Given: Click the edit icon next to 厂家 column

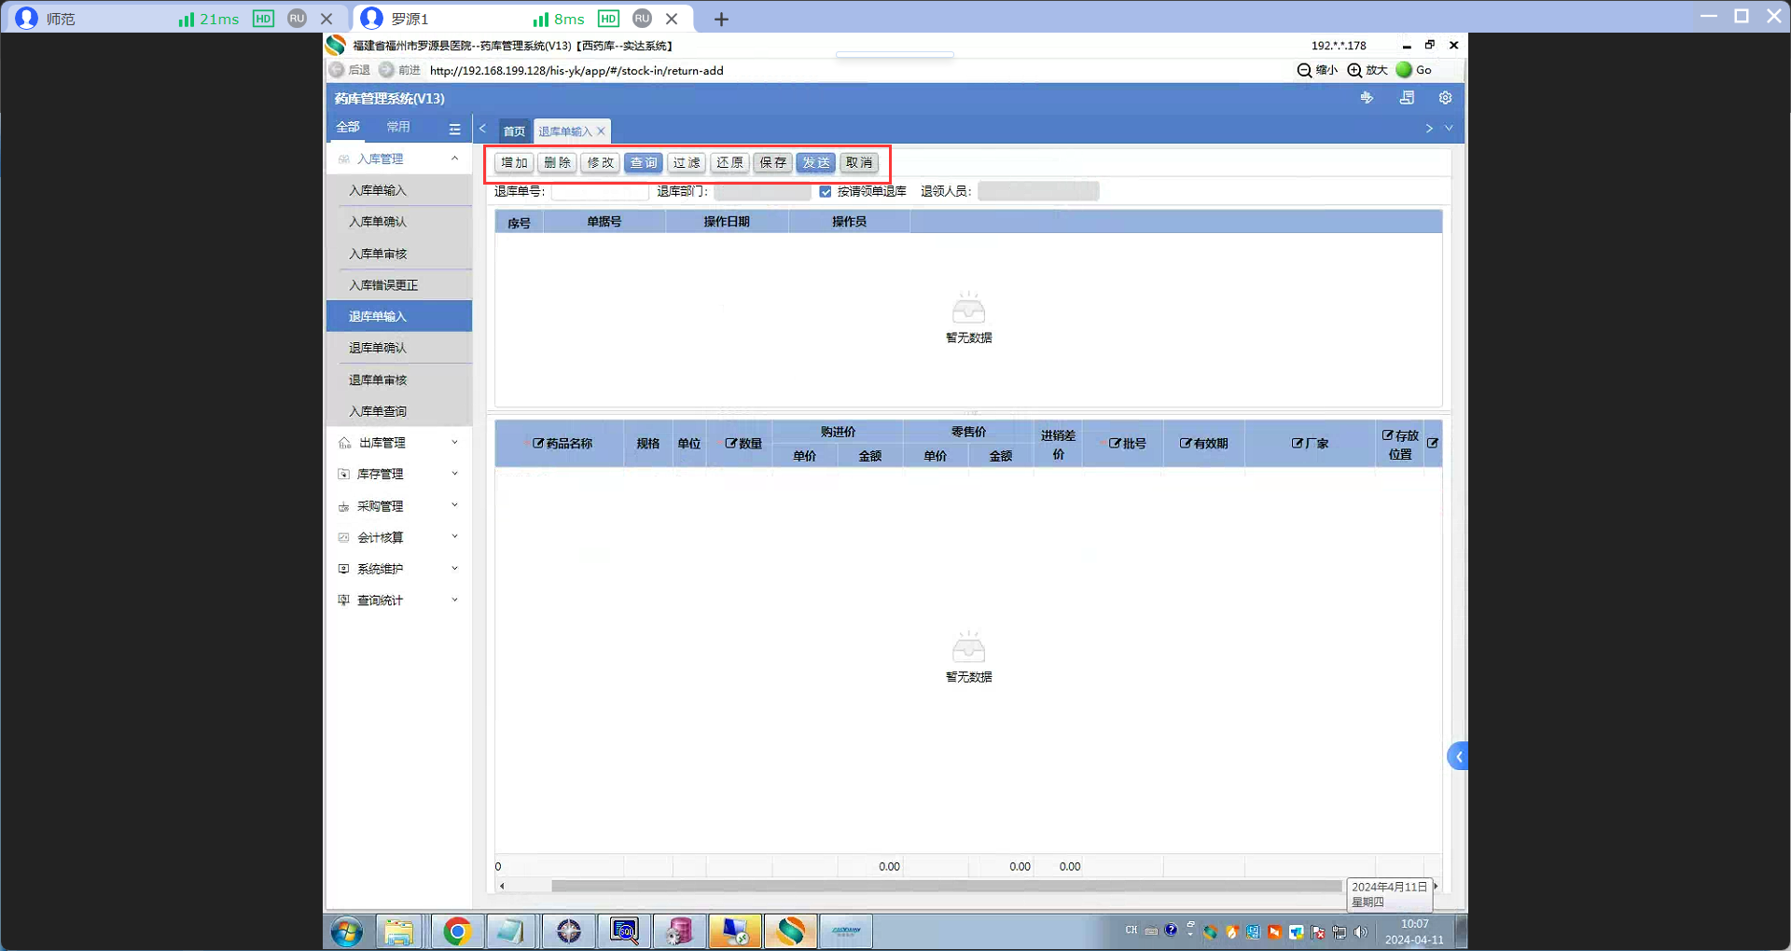Looking at the screenshot, I should [1297, 444].
